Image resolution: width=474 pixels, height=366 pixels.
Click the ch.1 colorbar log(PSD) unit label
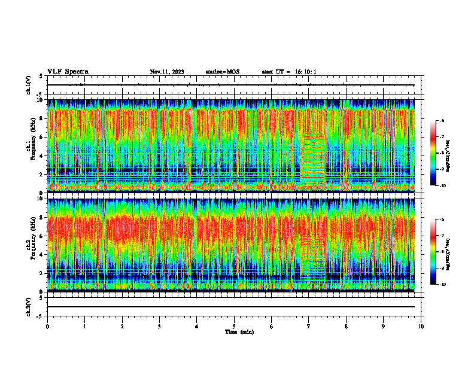449,155
